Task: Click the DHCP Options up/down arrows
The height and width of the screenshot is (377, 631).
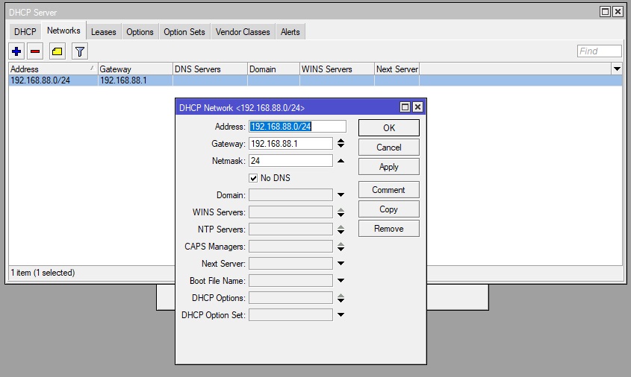Action: pyautogui.click(x=341, y=298)
